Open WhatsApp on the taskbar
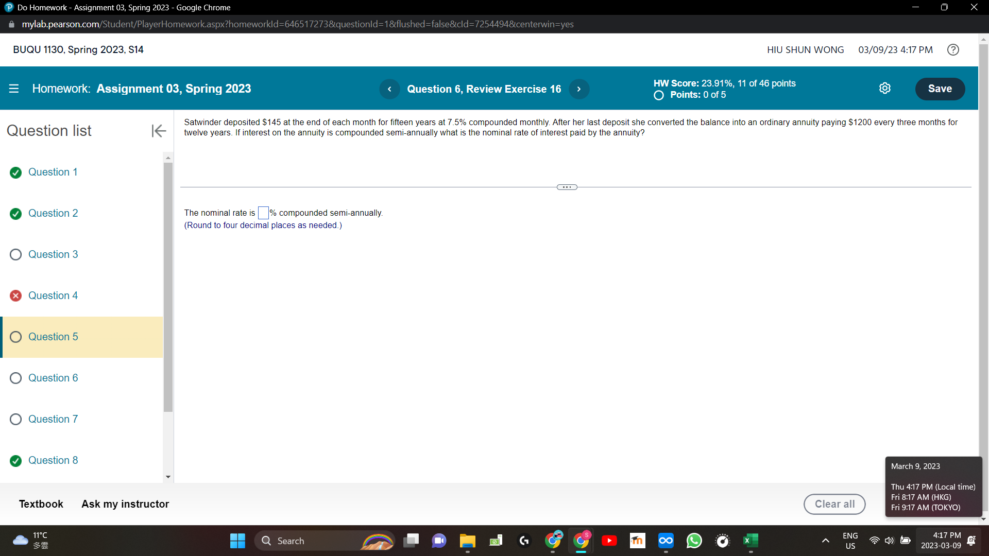Image resolution: width=989 pixels, height=556 pixels. (694, 541)
